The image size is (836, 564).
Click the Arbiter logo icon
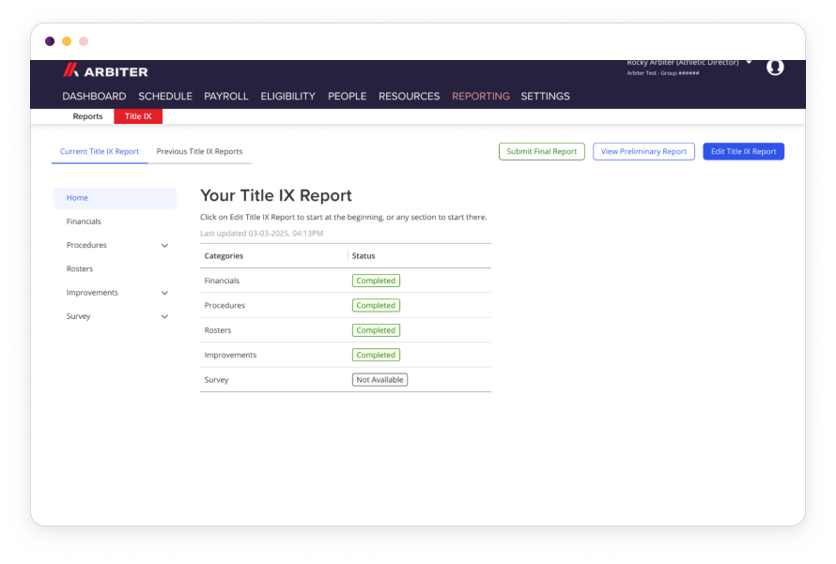[x=70, y=70]
